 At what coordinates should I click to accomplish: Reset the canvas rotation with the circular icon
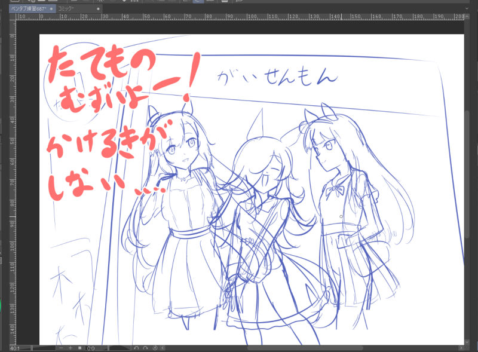155,348
